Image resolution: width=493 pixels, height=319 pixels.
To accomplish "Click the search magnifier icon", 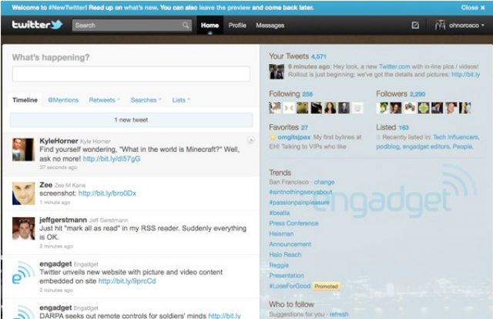I will pos(186,25).
